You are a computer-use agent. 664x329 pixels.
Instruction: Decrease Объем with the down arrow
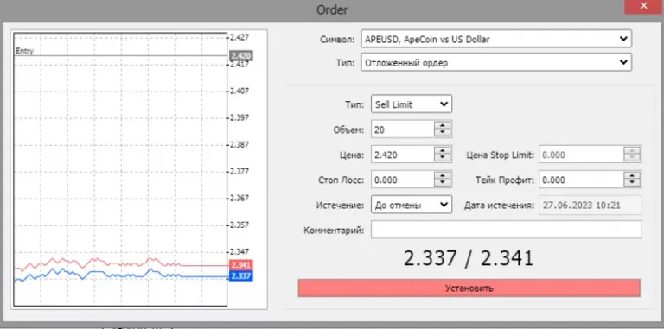pyautogui.click(x=442, y=133)
